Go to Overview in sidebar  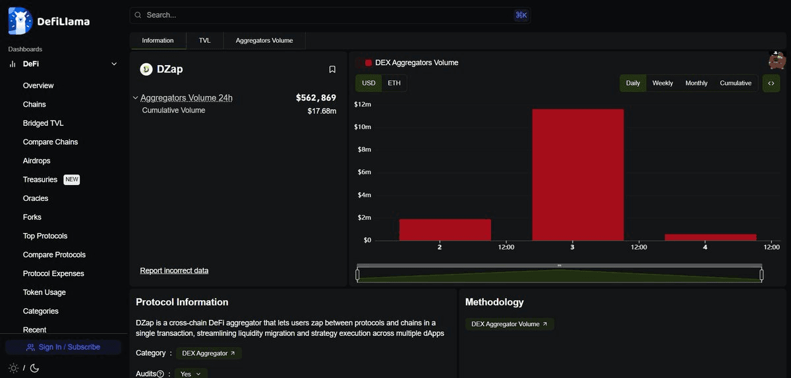tap(38, 86)
